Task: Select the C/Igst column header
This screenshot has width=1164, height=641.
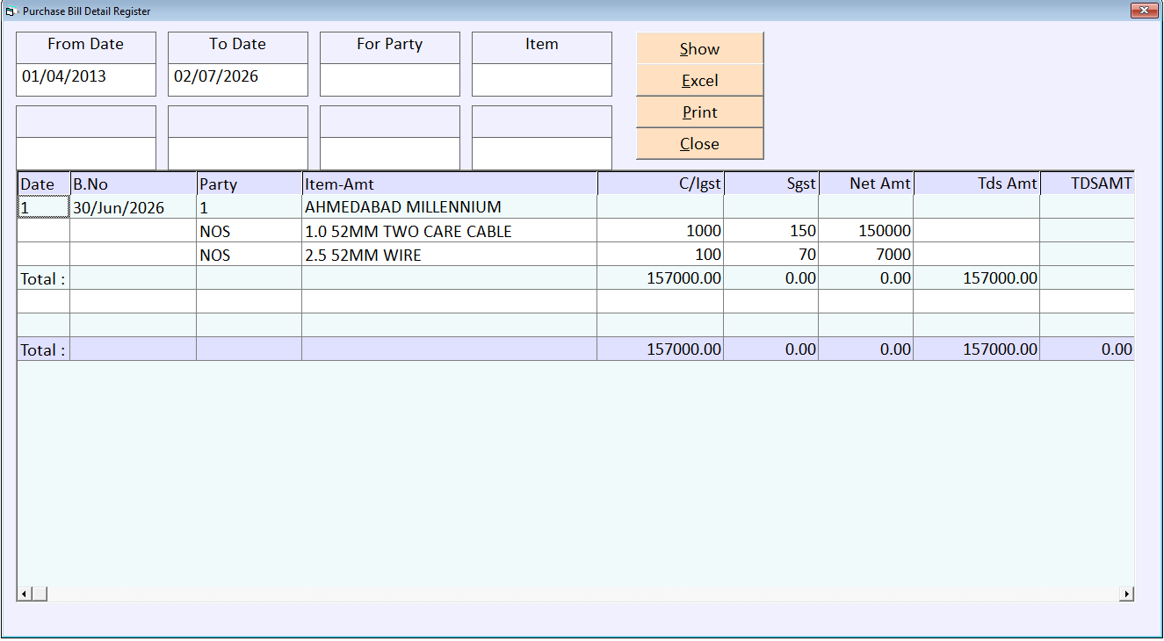Action: [660, 184]
